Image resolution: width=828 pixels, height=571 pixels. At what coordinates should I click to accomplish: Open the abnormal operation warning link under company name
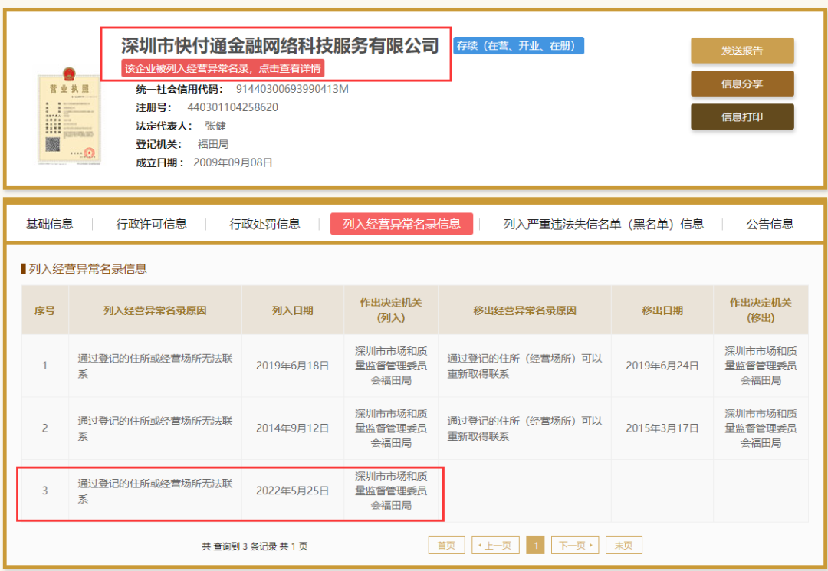223,69
